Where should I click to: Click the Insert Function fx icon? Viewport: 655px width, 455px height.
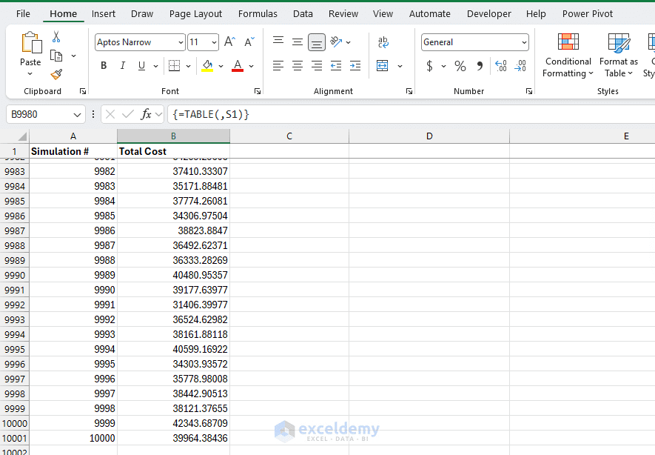click(x=146, y=114)
